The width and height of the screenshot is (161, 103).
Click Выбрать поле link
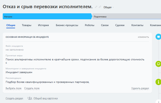point(13,88)
